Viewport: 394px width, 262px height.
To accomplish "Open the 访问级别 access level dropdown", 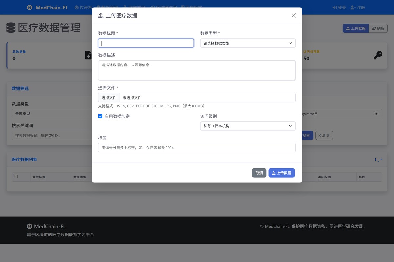I will pyautogui.click(x=248, y=126).
